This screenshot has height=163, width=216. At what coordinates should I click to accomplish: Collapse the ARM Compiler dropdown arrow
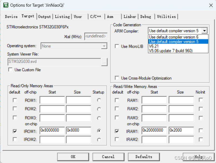point(204,31)
